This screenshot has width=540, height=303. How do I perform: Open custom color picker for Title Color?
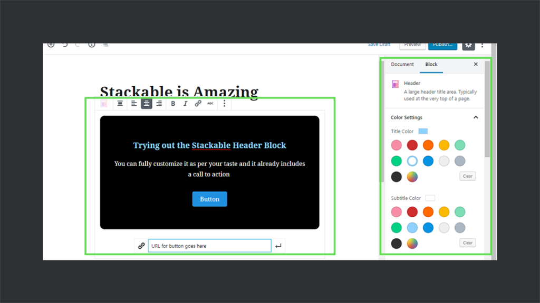[412, 177]
